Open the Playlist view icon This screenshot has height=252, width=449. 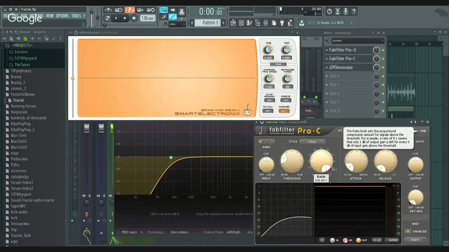(x=233, y=23)
